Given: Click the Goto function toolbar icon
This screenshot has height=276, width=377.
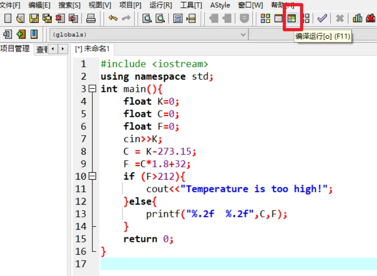Looking at the screenshot, I should tap(178, 18).
